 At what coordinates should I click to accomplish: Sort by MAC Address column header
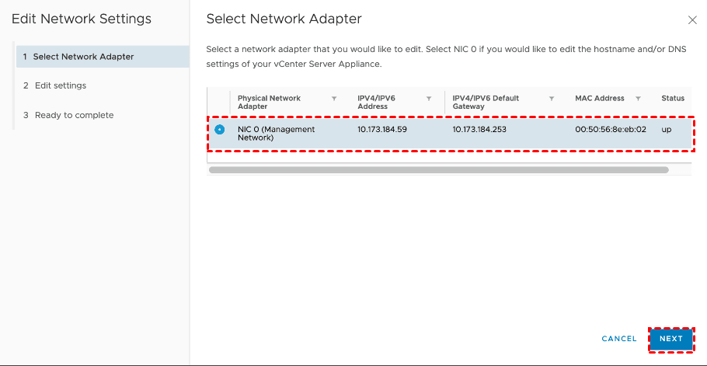pos(599,99)
